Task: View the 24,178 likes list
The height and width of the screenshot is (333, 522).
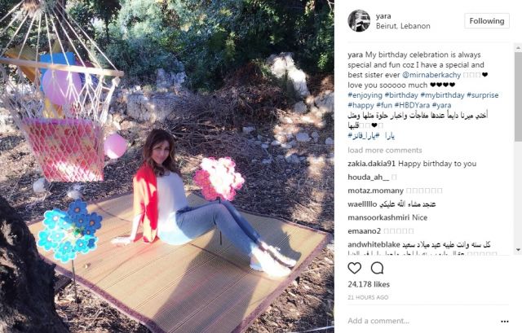Action: (369, 284)
